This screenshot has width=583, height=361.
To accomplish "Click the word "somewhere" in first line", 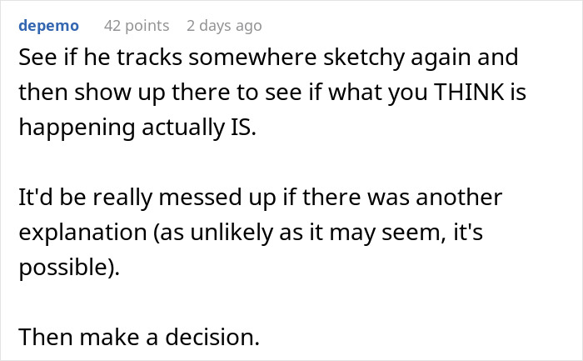I will pyautogui.click(x=252, y=58).
